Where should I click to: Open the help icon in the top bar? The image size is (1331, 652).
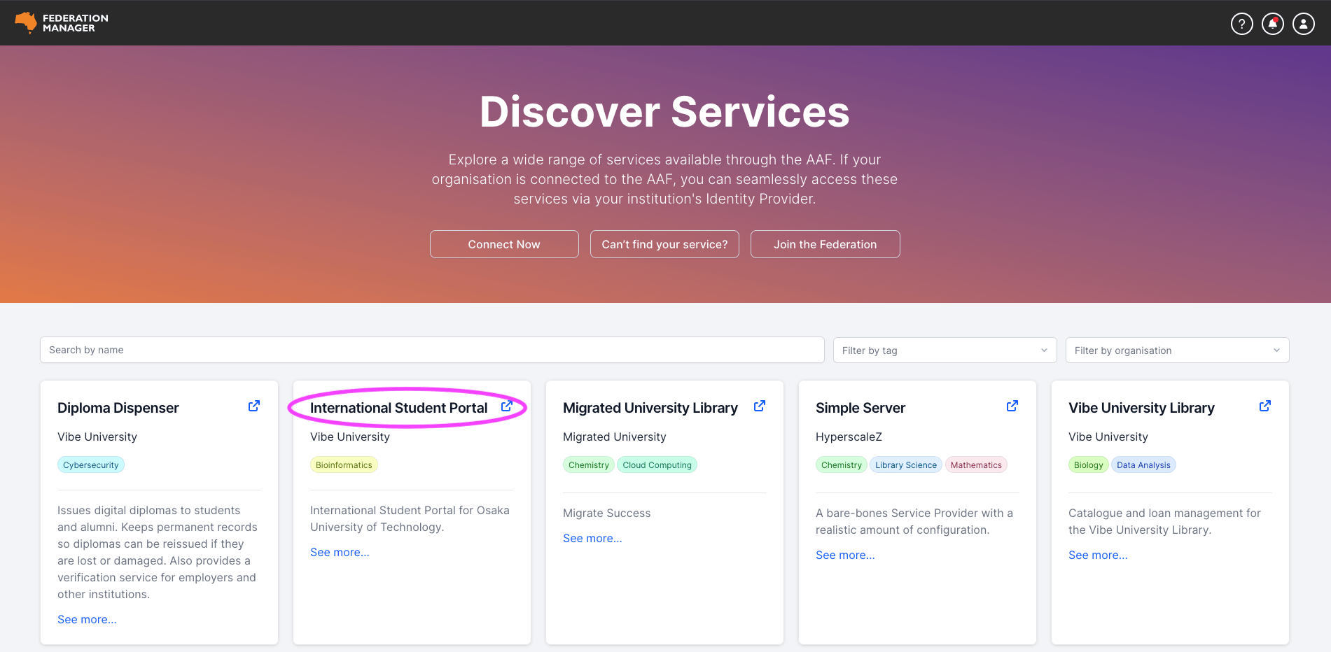click(1241, 23)
